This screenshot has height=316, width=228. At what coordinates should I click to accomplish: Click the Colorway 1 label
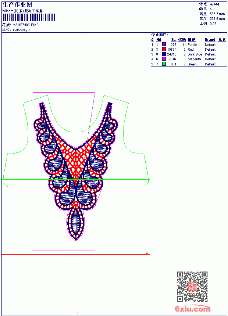pos(21,30)
